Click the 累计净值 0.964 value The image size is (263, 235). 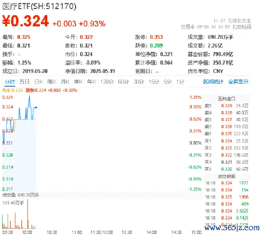pyautogui.click(x=166, y=63)
